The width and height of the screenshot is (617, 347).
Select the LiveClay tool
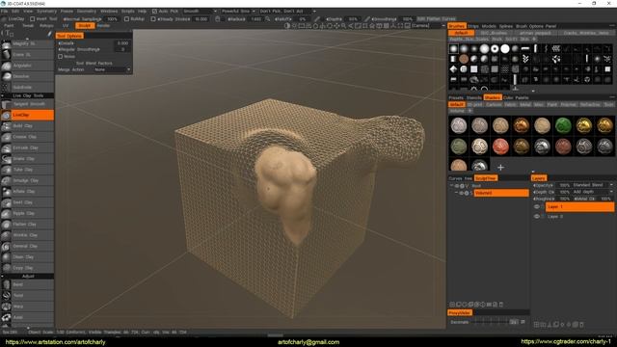pyautogui.click(x=27, y=115)
